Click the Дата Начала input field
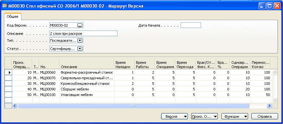The image size is (283, 124). pyautogui.click(x=191, y=25)
